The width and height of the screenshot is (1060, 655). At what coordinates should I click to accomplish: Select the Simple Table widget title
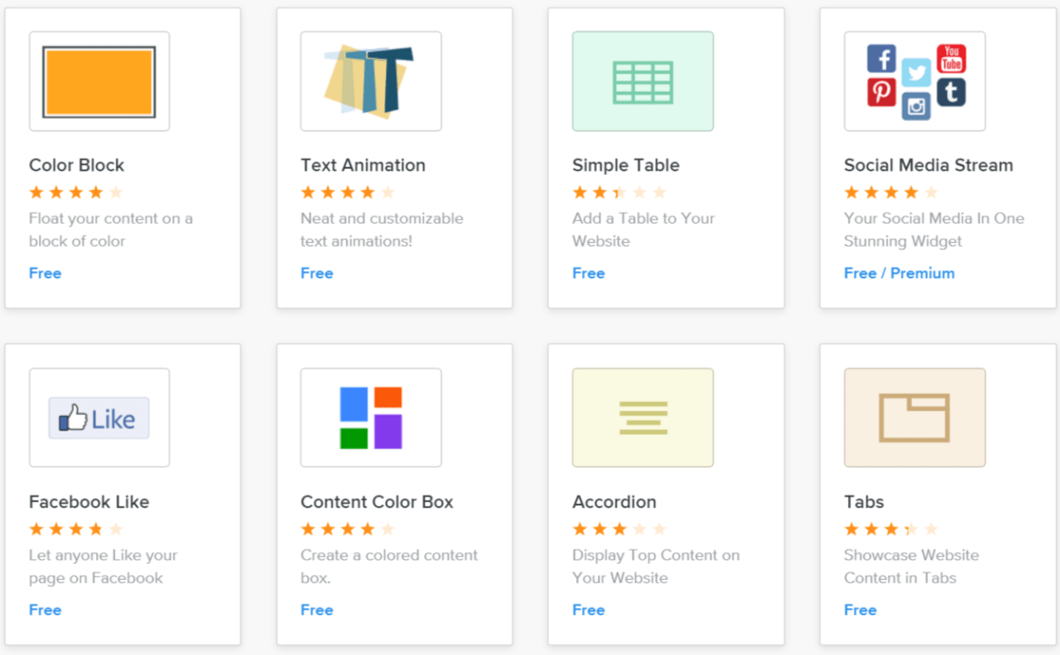625,164
